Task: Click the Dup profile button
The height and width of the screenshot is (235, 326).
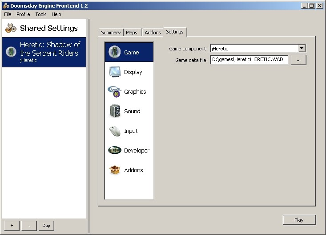Action: (x=46, y=226)
